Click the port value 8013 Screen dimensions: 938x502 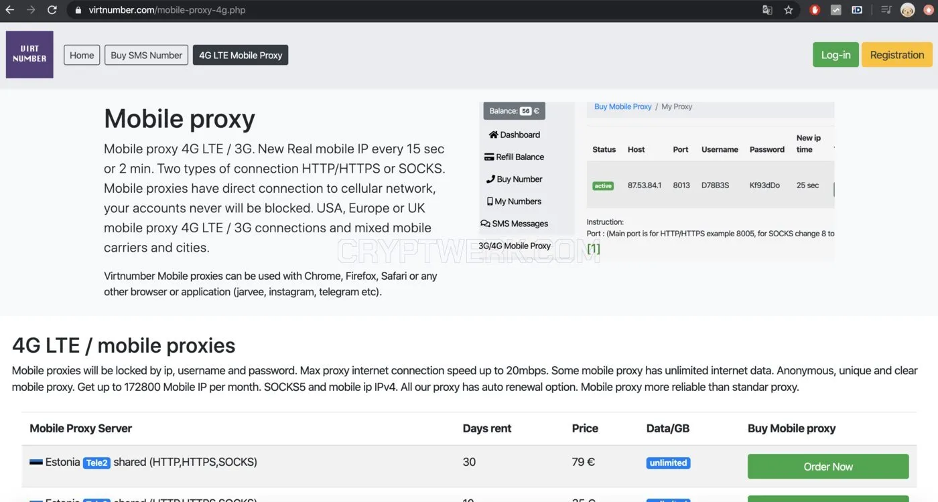[681, 185]
